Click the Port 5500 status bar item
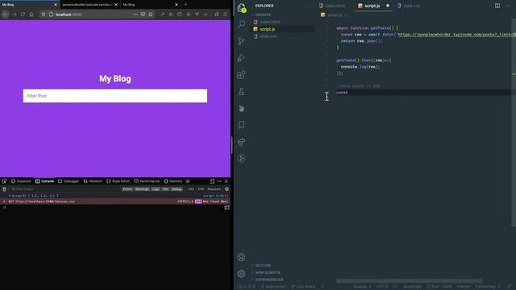Image resolution: width=516 pixels, height=290 pixels. tap(439, 287)
